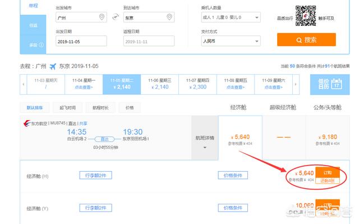Select business/first fare cell ¥9,180

pyautogui.click(x=328, y=138)
